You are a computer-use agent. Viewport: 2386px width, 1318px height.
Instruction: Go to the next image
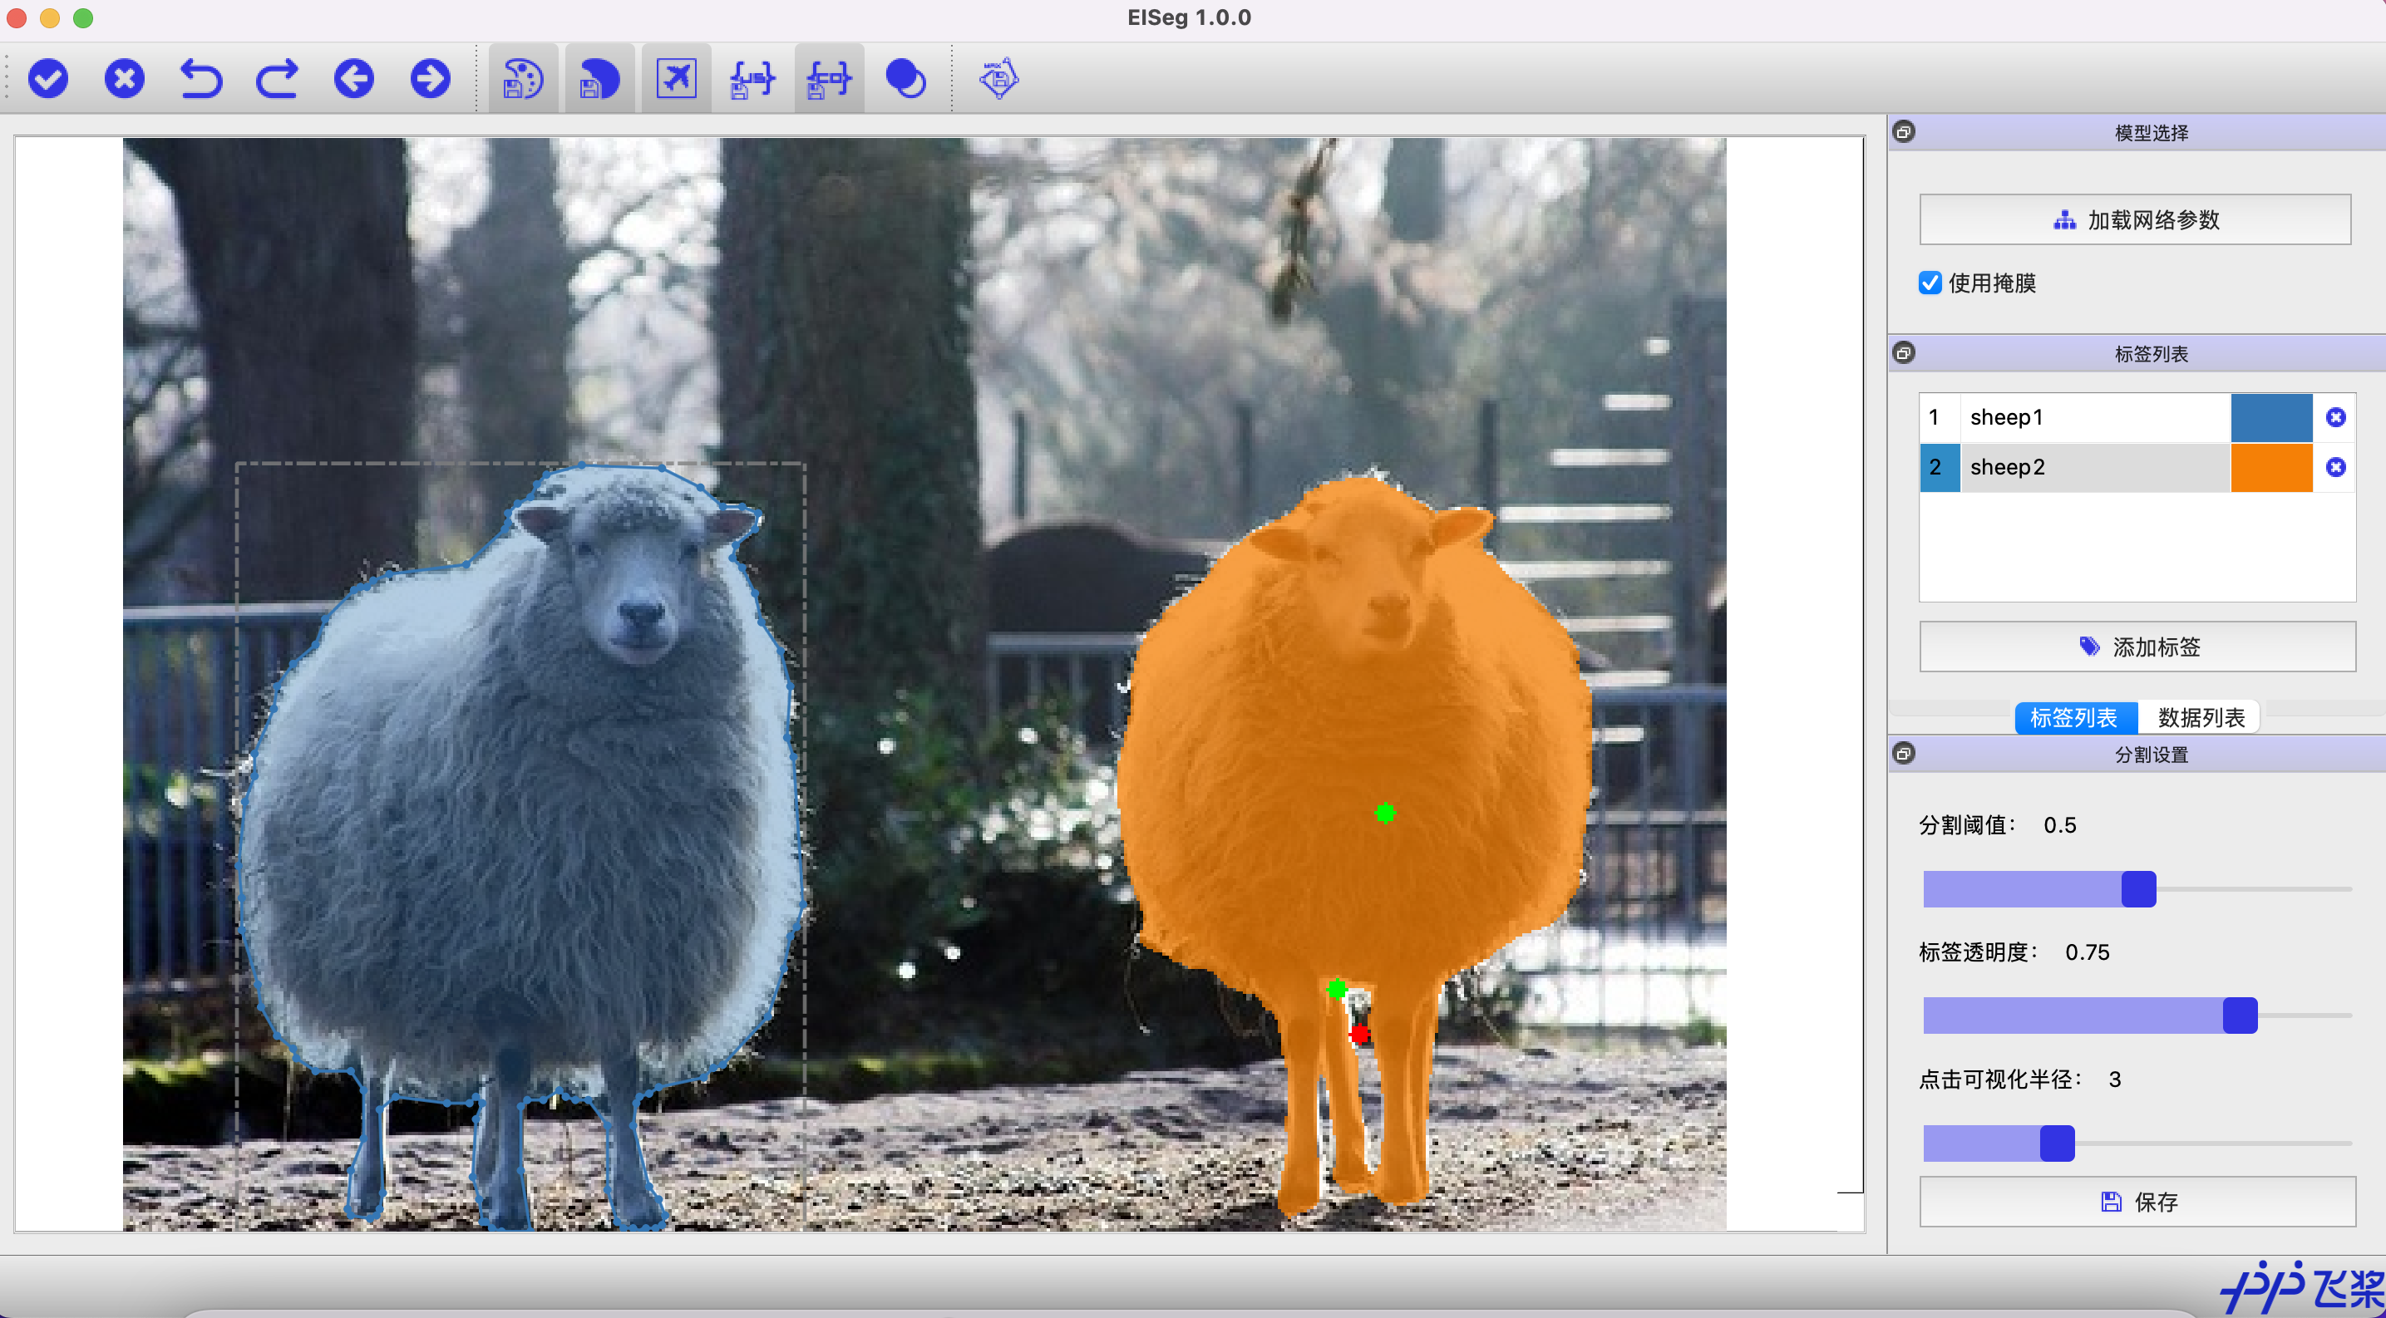click(430, 79)
